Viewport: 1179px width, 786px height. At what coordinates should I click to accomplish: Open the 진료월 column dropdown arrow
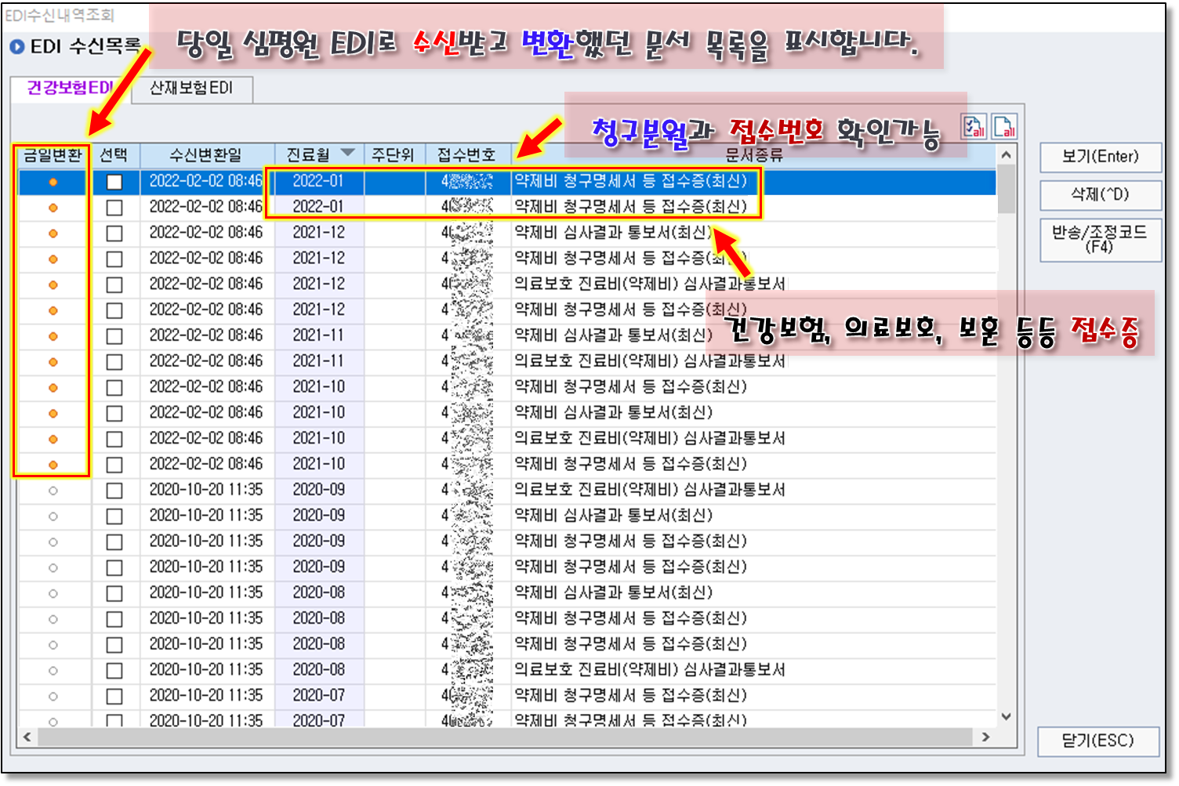click(x=347, y=154)
